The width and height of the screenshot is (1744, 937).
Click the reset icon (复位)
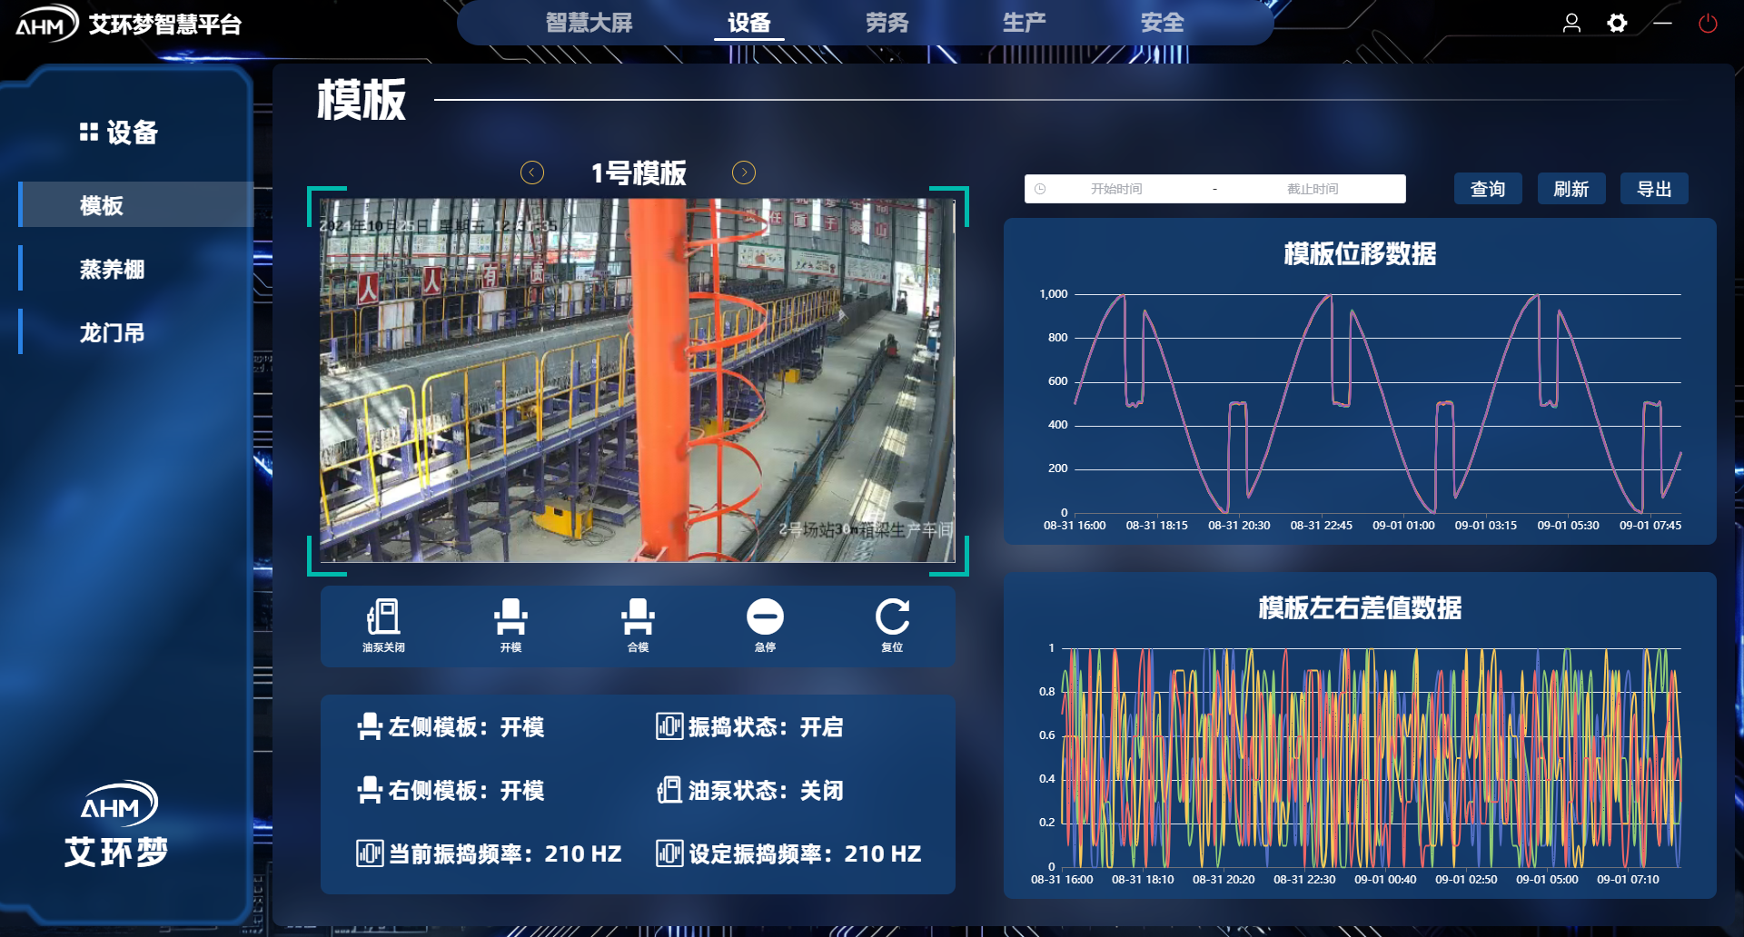(892, 616)
